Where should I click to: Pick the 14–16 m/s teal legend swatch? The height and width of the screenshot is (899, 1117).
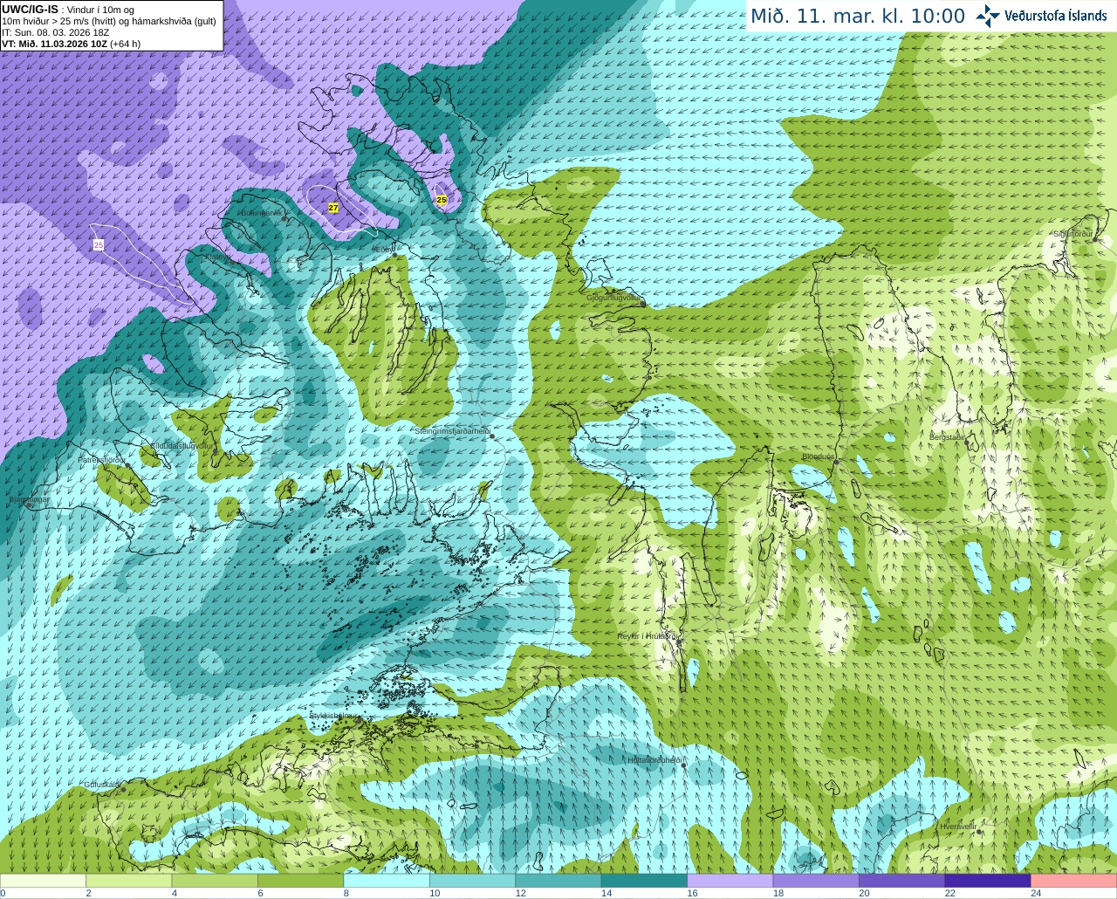click(644, 881)
